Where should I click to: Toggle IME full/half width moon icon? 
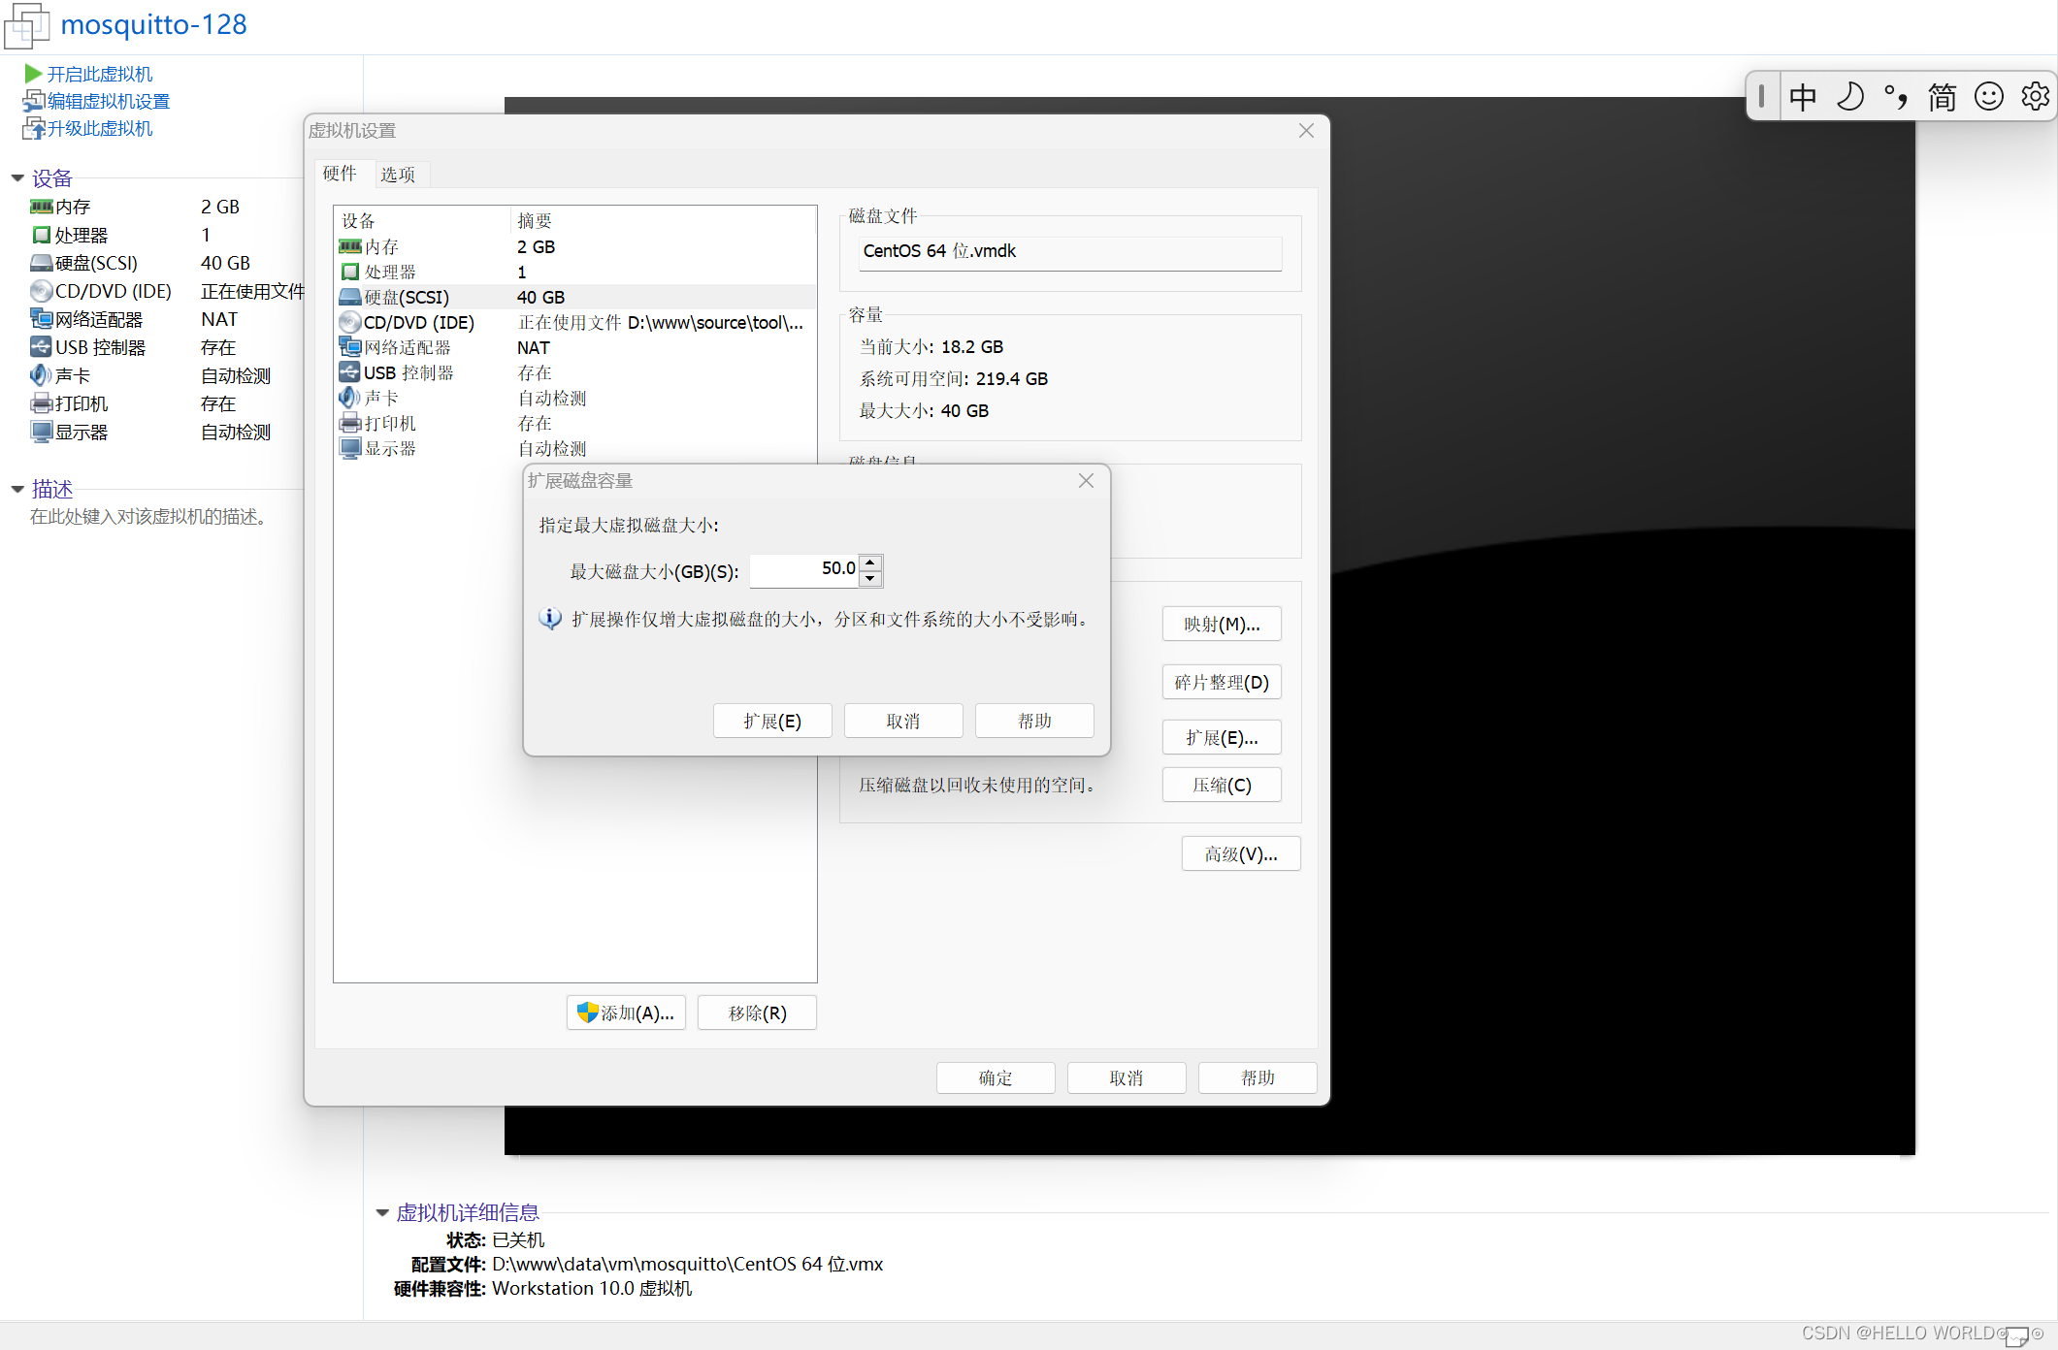coord(1850,97)
